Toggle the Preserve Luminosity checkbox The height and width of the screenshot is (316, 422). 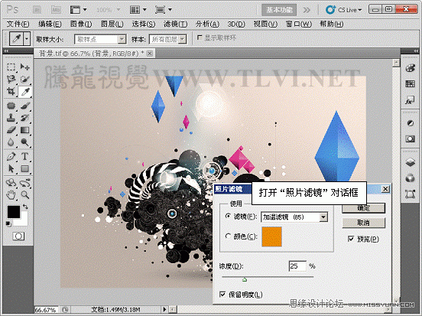pyautogui.click(x=222, y=294)
